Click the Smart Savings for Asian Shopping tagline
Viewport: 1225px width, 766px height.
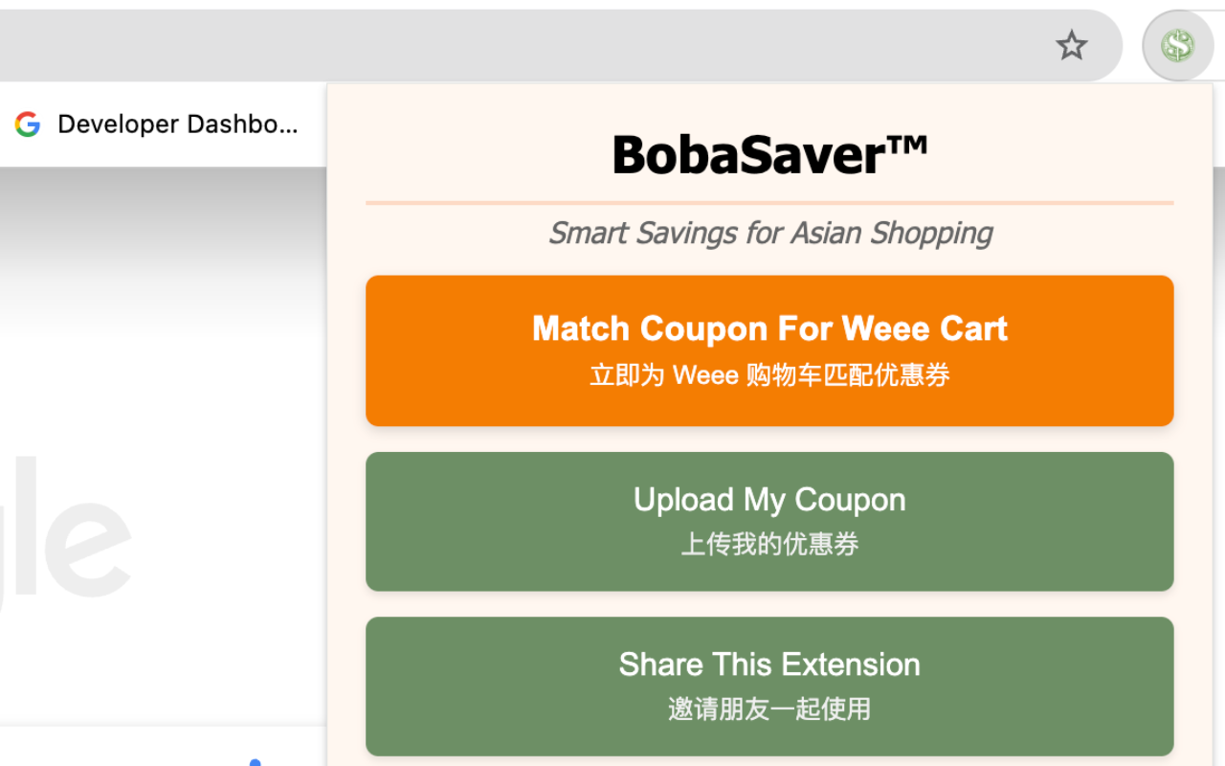(769, 233)
